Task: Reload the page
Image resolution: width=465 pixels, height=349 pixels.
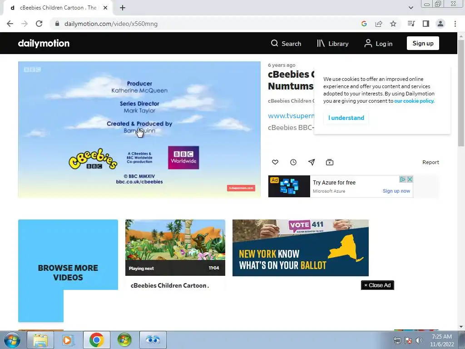Action: tap(39, 24)
